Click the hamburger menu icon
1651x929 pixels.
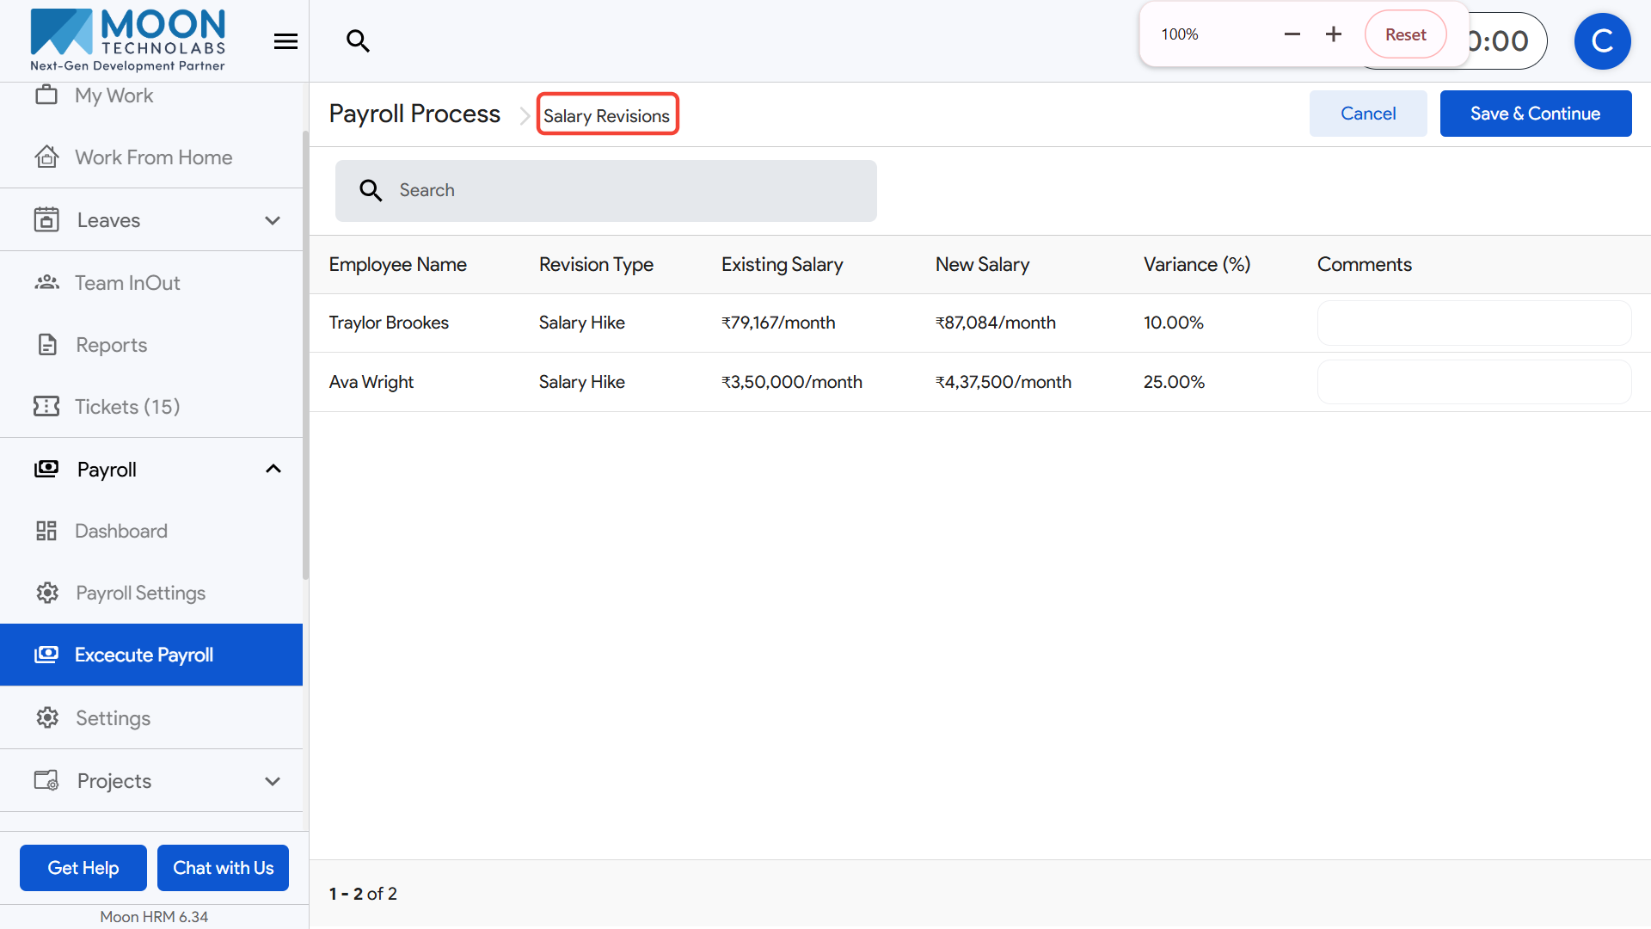tap(285, 41)
